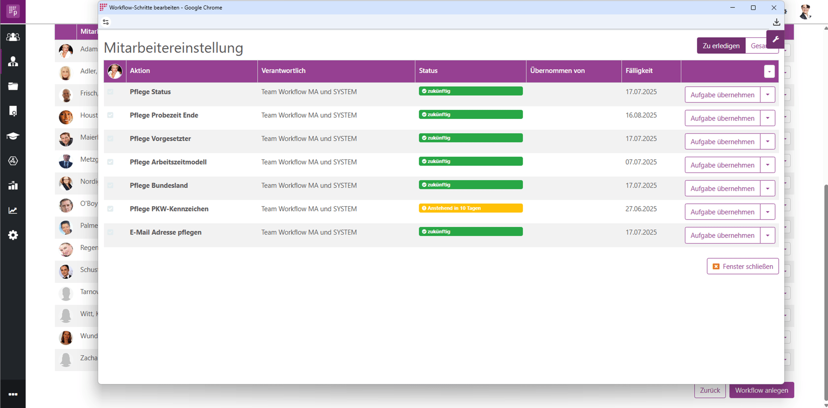Screen dimensions: 828x408
Task: Open the dropdown in the purple table header
Action: click(769, 71)
